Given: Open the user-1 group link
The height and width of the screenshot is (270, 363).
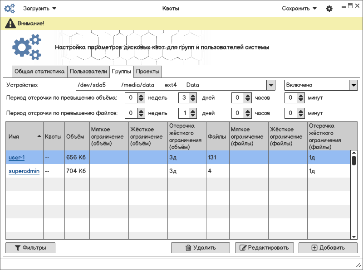Looking at the screenshot, I should pyautogui.click(x=16, y=158).
